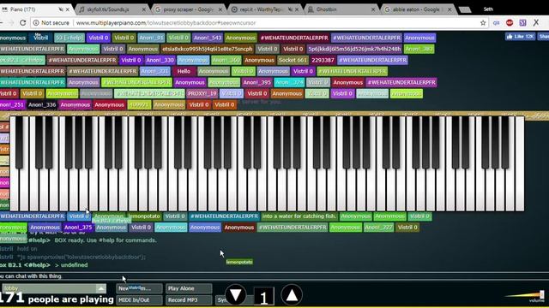Viewport: 549px width, 308px height.
Task: Select the Anon!_375 user tag
Action: tap(78, 228)
